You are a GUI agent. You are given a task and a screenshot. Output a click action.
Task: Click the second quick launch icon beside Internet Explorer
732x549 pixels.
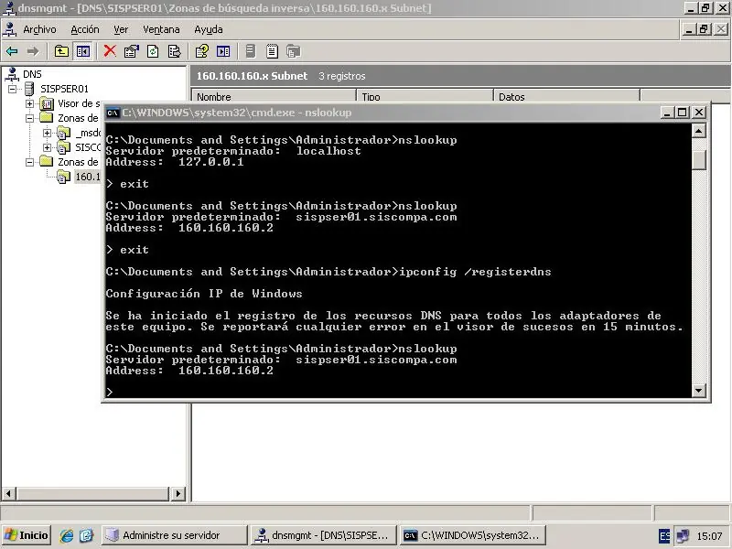pyautogui.click(x=86, y=535)
